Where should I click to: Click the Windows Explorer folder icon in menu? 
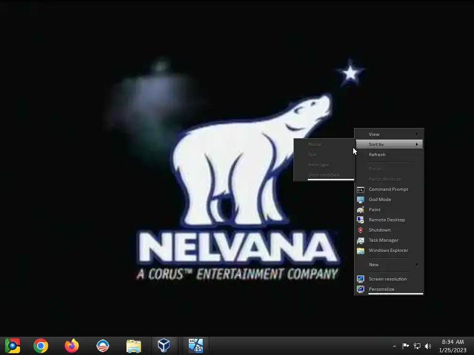click(x=360, y=251)
